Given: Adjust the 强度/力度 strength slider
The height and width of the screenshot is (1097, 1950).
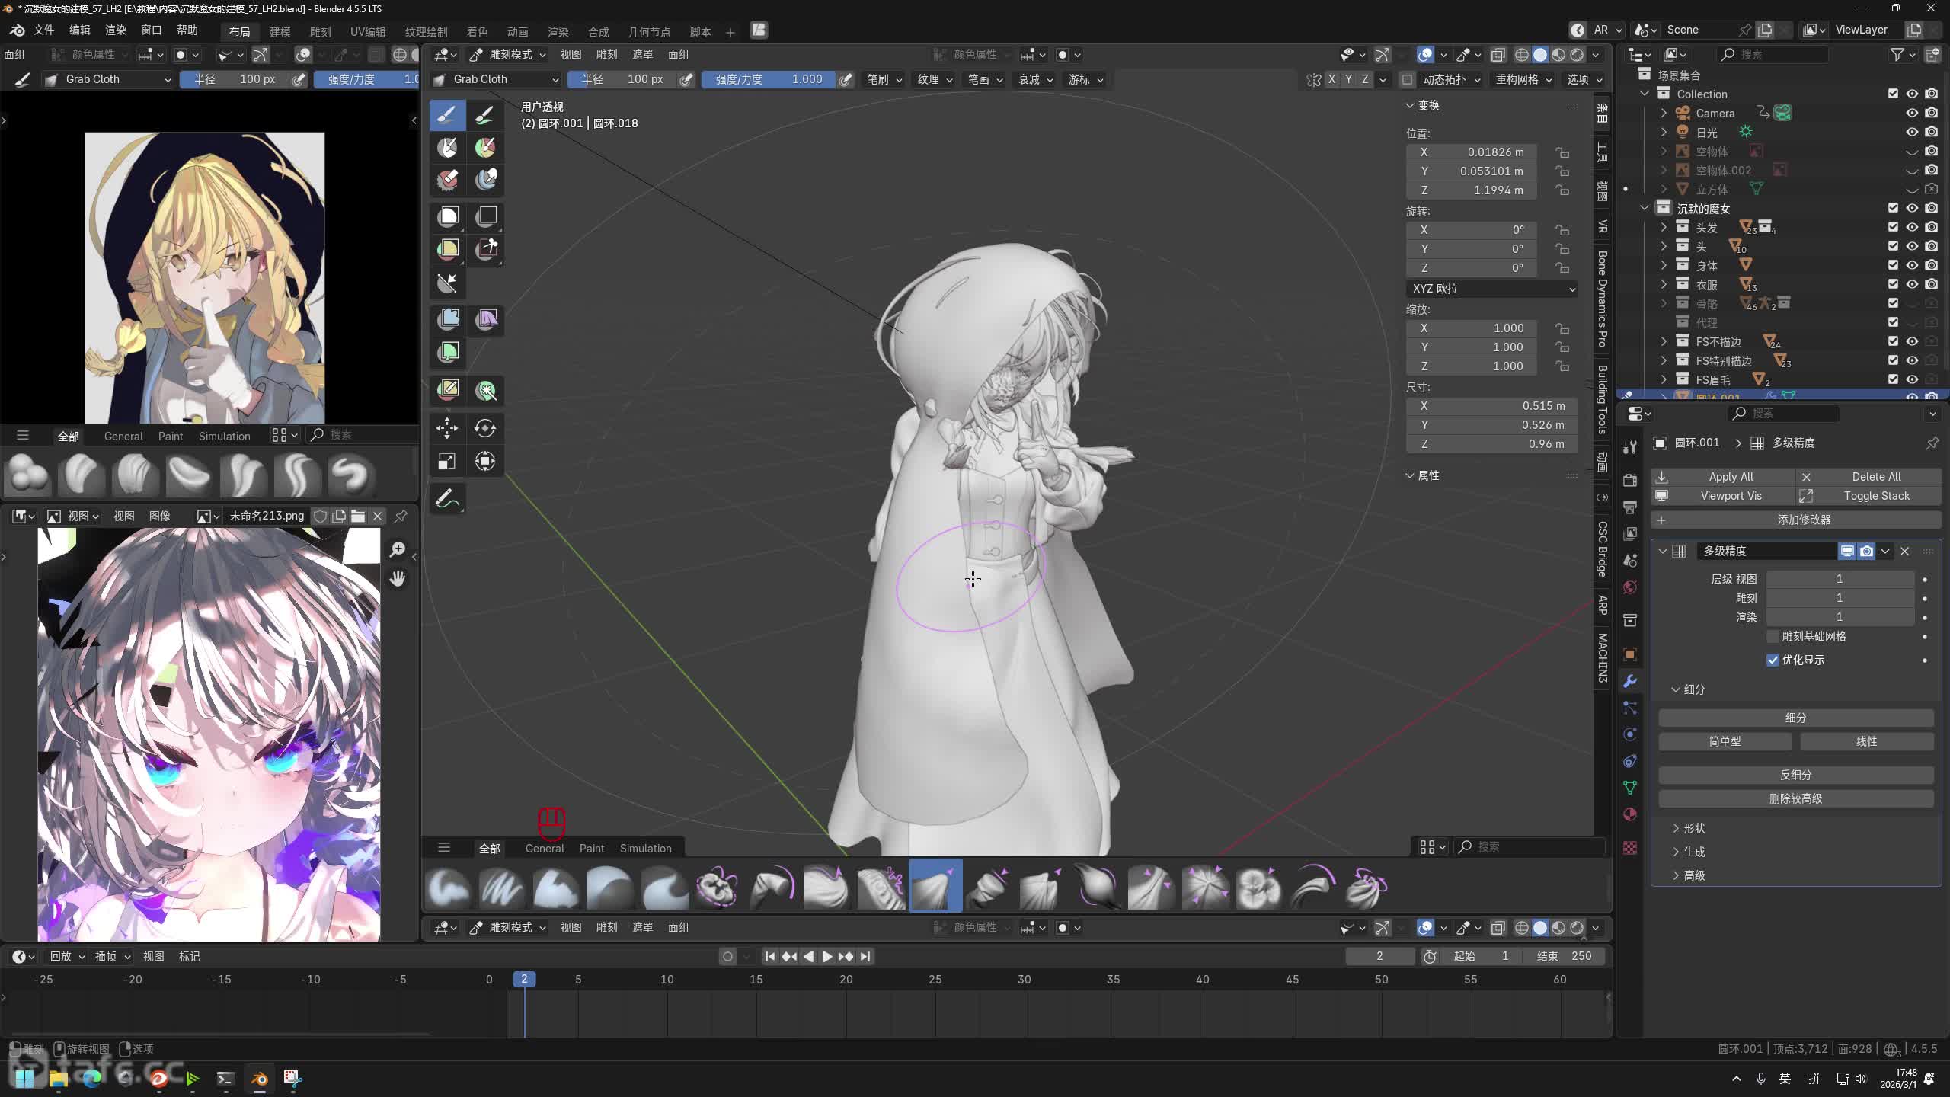Looking at the screenshot, I should coord(768,79).
